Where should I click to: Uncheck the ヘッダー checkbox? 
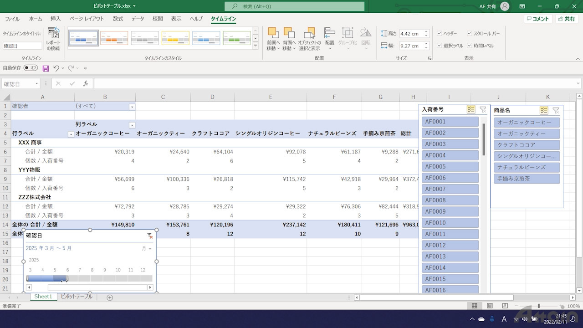coord(440,34)
